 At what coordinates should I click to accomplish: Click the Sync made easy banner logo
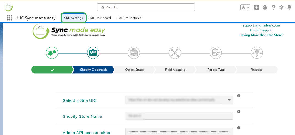pos(69,31)
